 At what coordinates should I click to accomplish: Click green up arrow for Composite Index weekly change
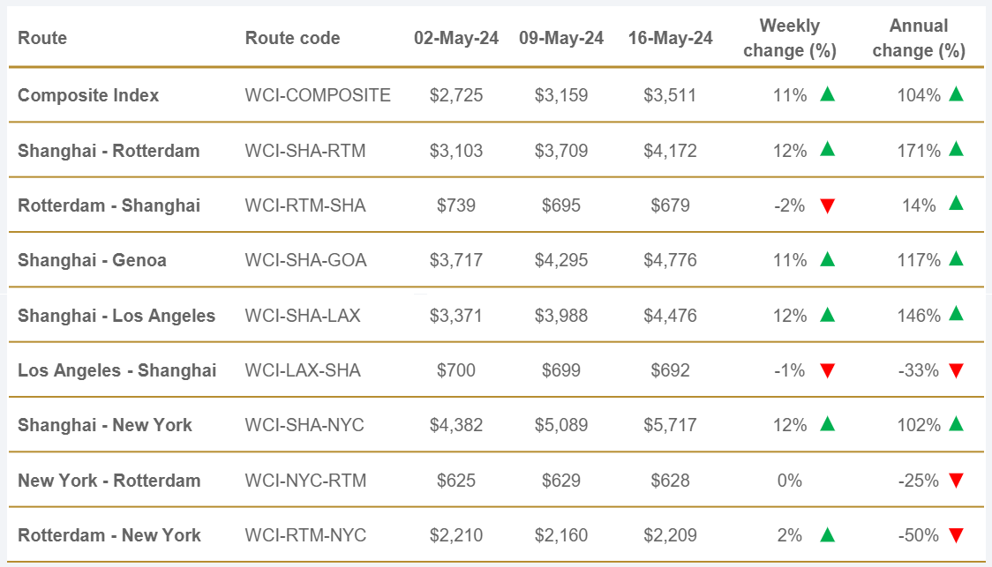[827, 94]
